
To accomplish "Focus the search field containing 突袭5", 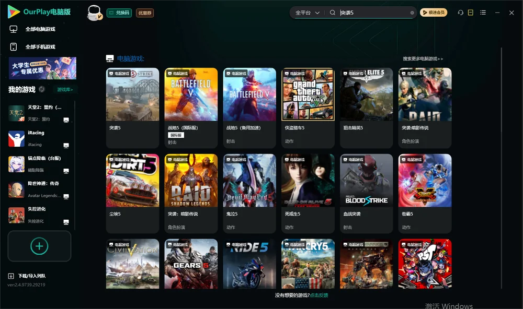I will coord(373,13).
